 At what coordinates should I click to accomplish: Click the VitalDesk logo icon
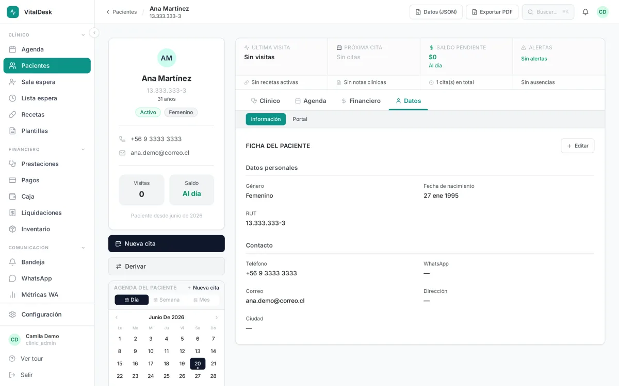pyautogui.click(x=13, y=12)
